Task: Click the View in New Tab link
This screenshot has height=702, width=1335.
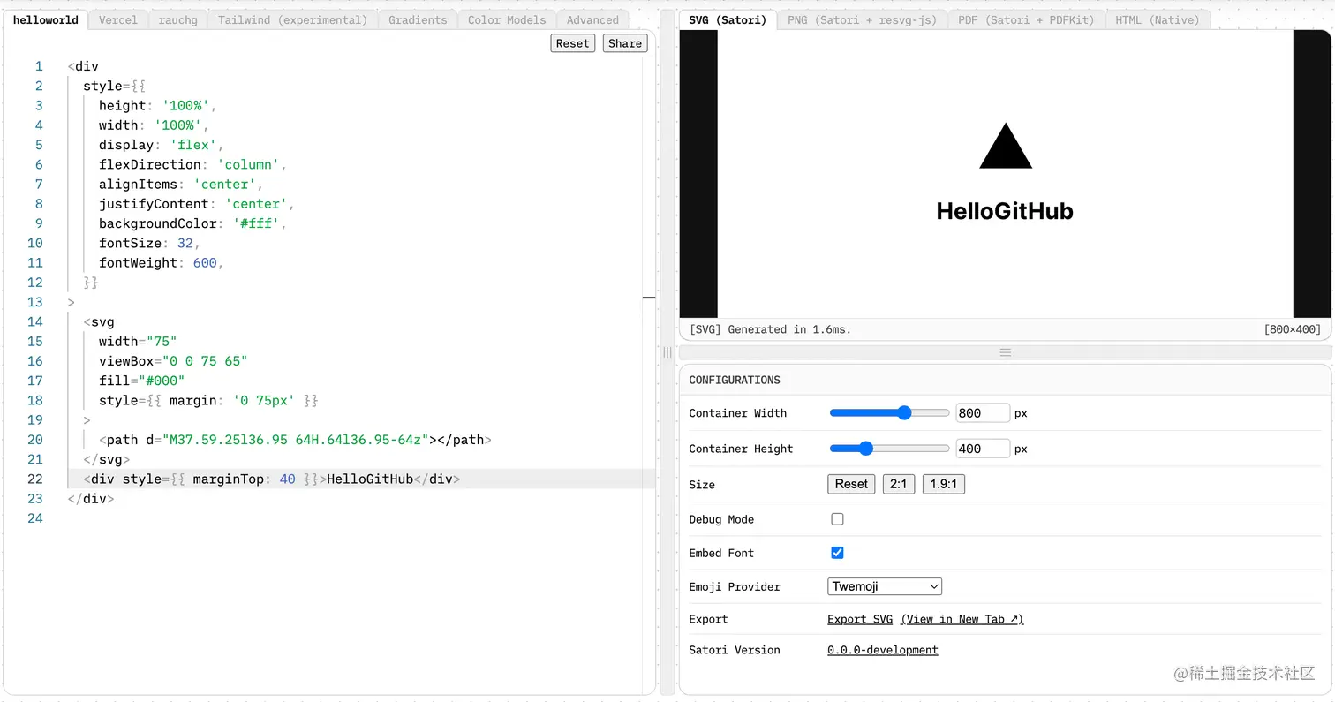Action: pos(962,619)
